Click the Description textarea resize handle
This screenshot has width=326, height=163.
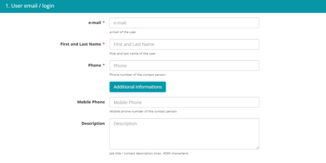point(258,148)
